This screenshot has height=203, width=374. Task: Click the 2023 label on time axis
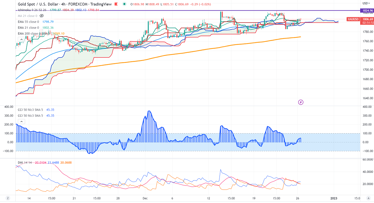(x=334, y=199)
